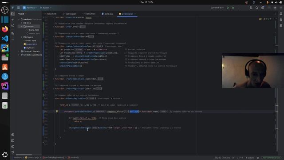Collapse the maximus root folder
This screenshot has height=160, width=284.
click(19, 19)
